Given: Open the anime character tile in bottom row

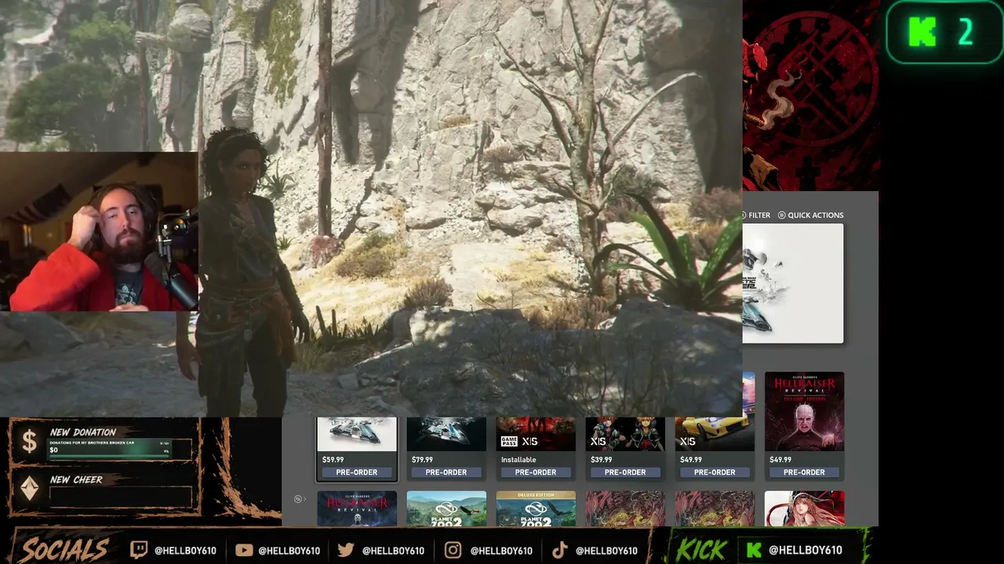Looking at the screenshot, I should coord(804,508).
